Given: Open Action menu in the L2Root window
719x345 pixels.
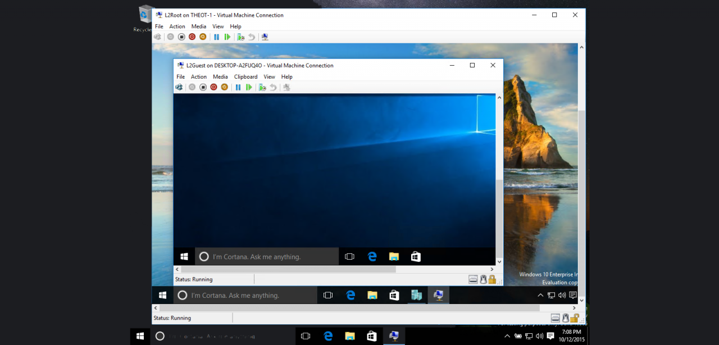Looking at the screenshot, I should coord(177,26).
